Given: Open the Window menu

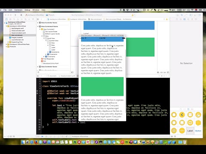Looking at the screenshot, I should (x=36, y=10).
